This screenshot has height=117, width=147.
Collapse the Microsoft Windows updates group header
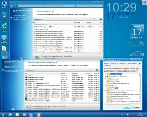click(41, 29)
